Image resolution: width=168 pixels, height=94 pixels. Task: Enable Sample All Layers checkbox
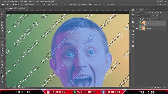tap(68, 5)
